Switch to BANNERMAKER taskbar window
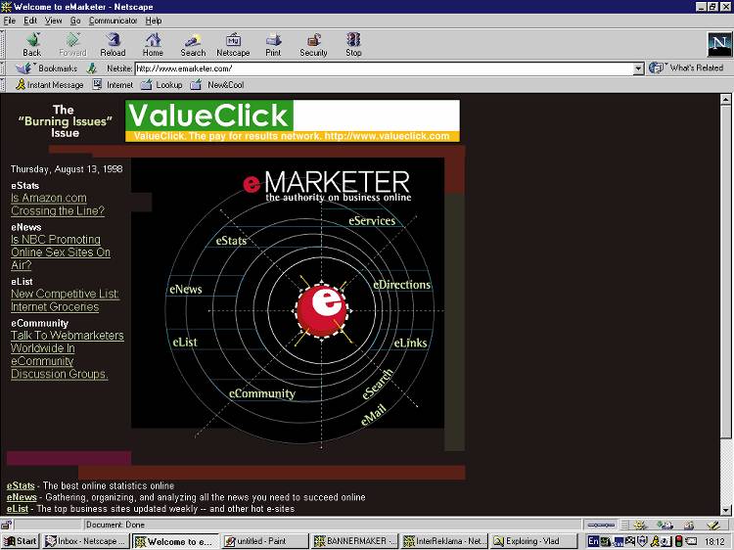Viewport: 734px width, 550px height. (x=355, y=541)
